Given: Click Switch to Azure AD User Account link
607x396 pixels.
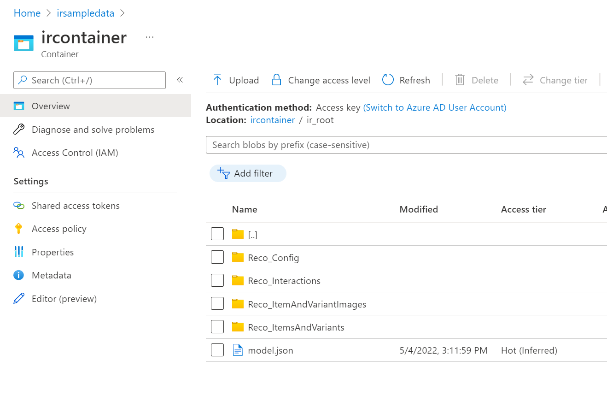Looking at the screenshot, I should 435,107.
